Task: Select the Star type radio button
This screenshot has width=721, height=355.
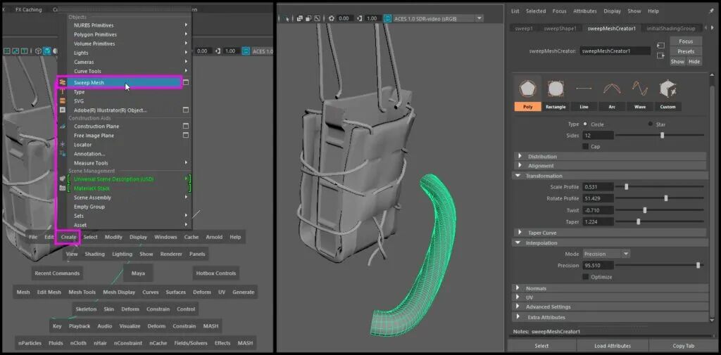Action: [x=650, y=124]
